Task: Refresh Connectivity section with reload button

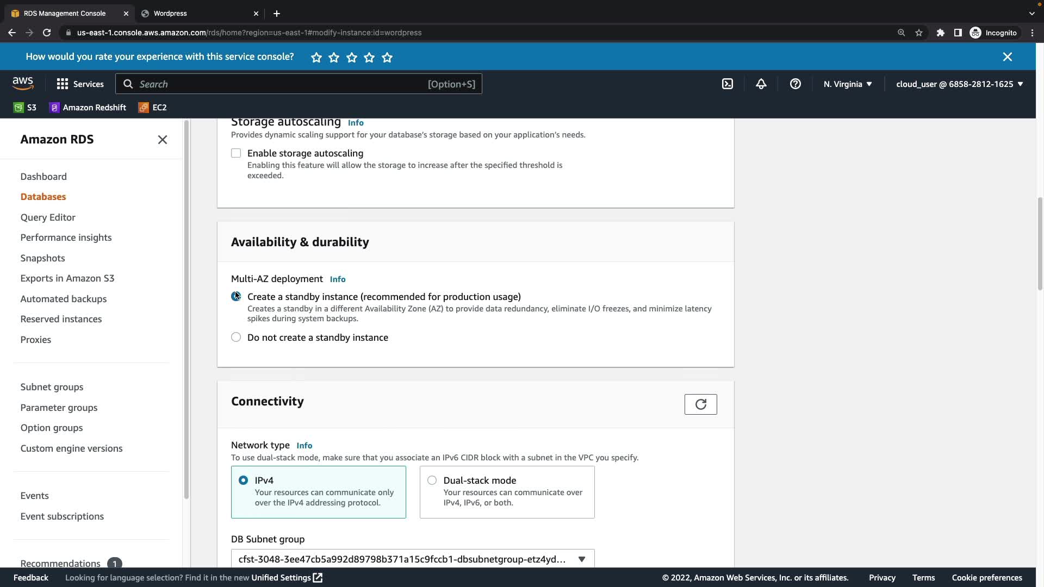Action: click(x=700, y=404)
